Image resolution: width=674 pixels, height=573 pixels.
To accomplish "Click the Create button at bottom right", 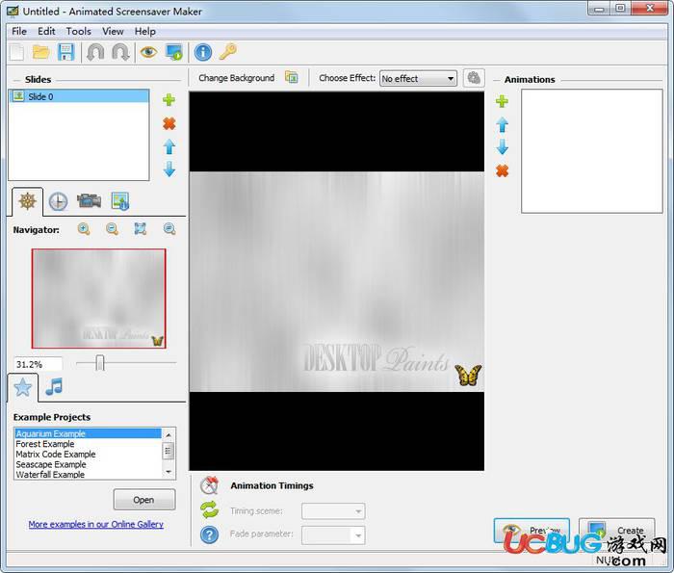I will pos(616,531).
